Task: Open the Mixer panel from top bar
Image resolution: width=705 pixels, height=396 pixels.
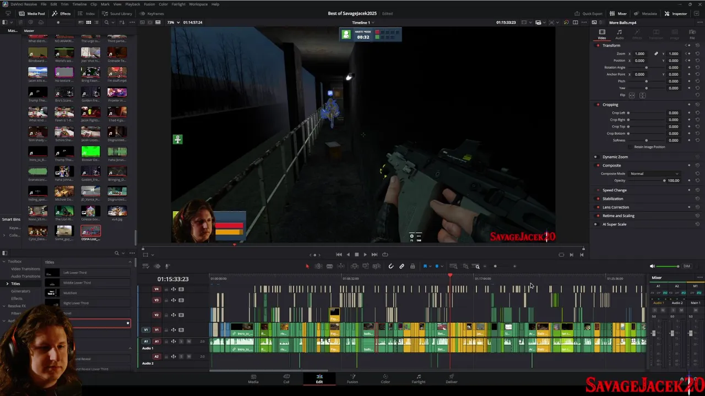Action: tap(619, 13)
